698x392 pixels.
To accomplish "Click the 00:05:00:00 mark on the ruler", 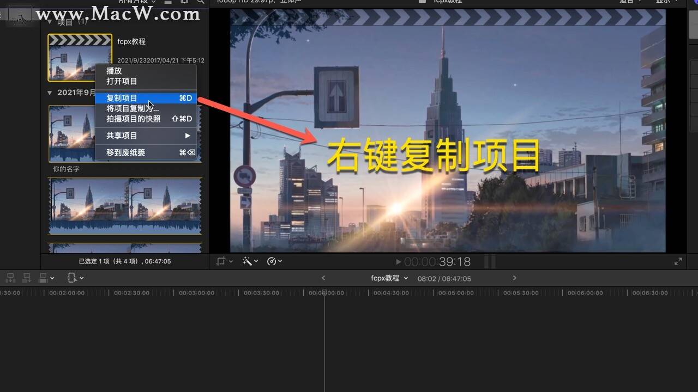I will (456, 293).
